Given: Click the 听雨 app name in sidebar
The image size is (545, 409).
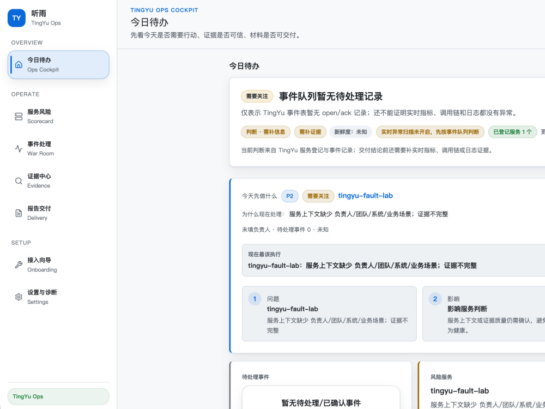Looking at the screenshot, I should [x=39, y=14].
